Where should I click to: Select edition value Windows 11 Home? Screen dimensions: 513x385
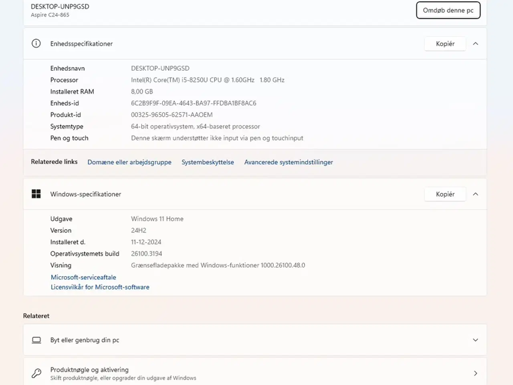157,219
